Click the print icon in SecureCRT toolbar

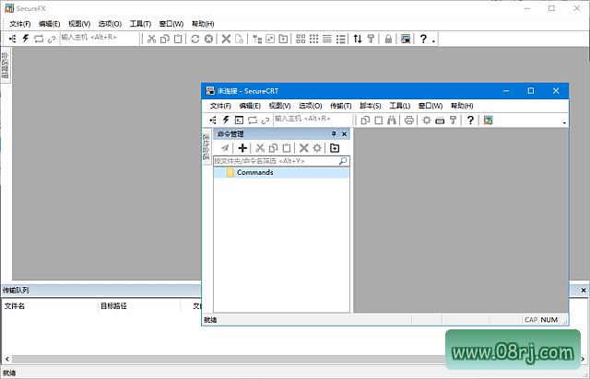click(x=409, y=120)
